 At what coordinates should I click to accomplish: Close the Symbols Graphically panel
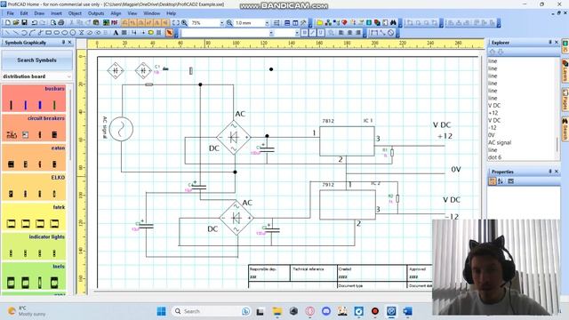pyautogui.click(x=69, y=43)
